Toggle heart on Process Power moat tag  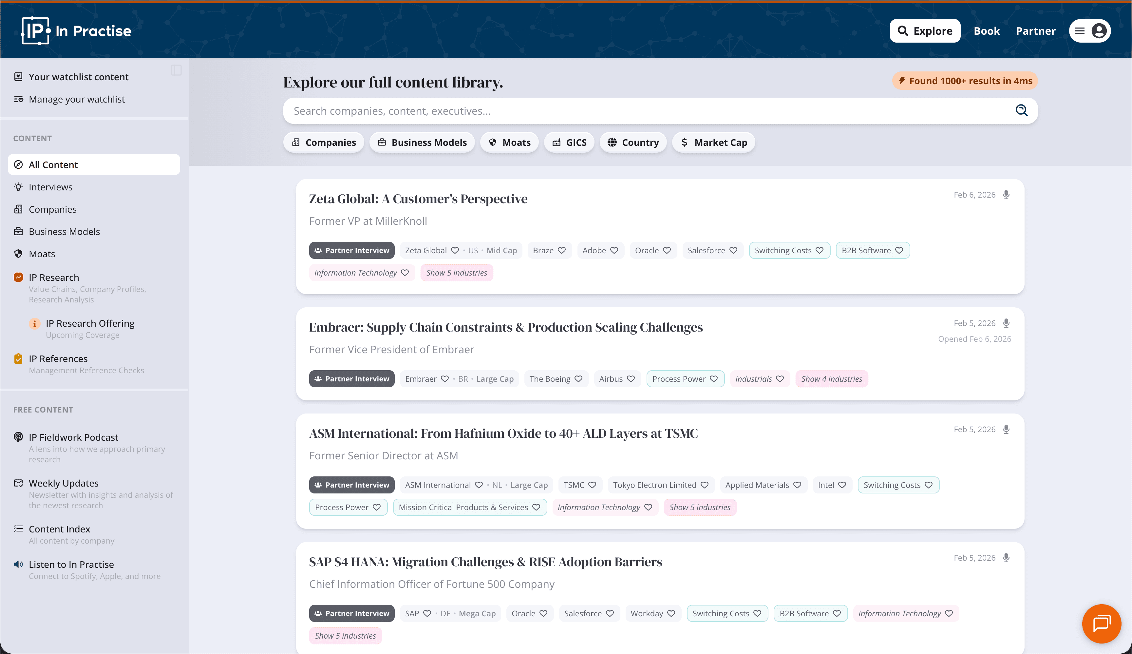(713, 379)
